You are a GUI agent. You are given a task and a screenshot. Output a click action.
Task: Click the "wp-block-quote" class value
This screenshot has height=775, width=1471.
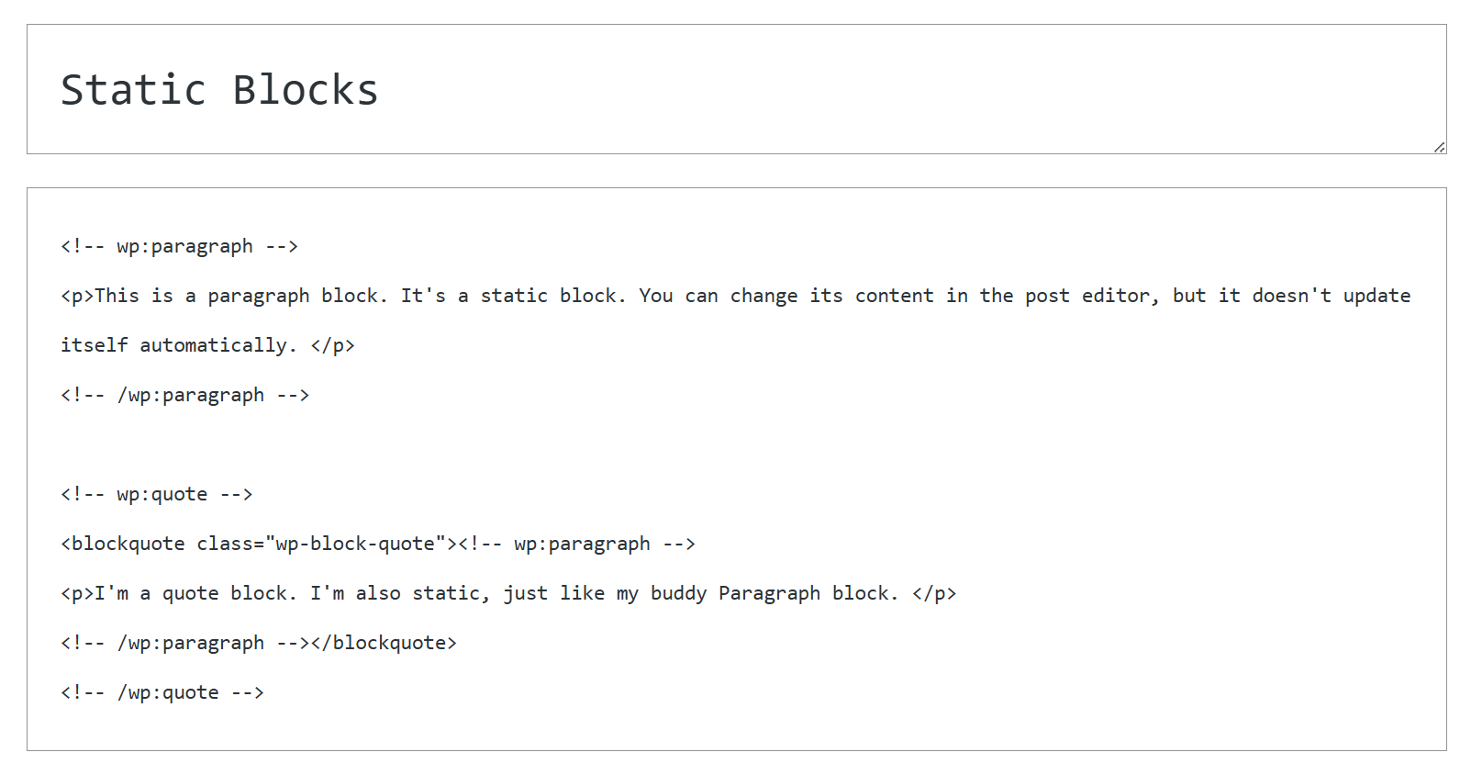(x=355, y=544)
